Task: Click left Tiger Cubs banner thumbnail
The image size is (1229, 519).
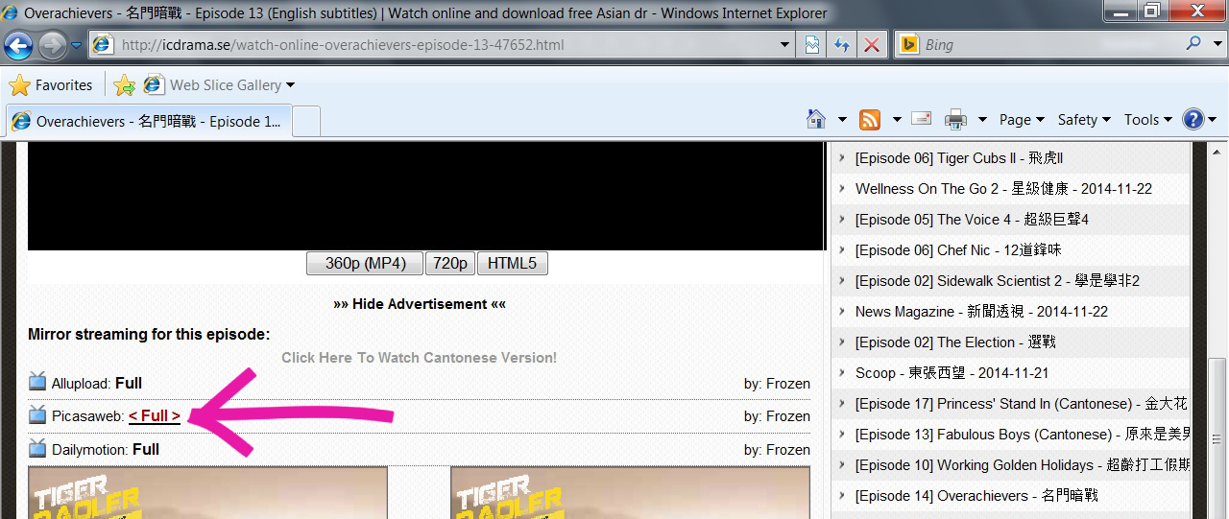Action: point(207,493)
